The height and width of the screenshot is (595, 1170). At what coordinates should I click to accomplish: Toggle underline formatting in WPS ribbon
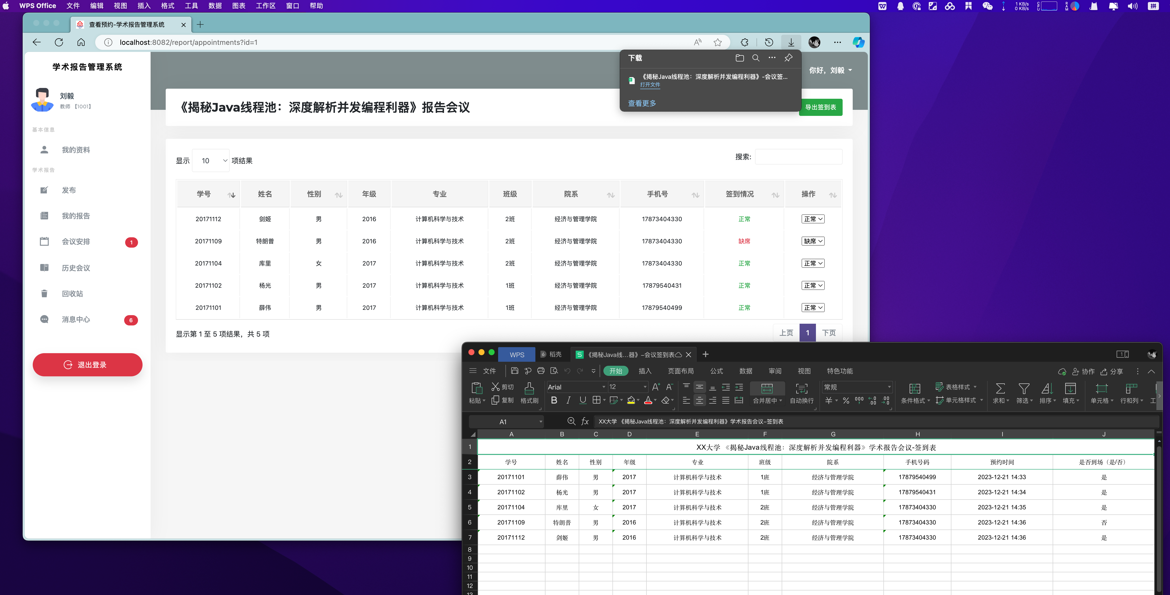click(583, 400)
